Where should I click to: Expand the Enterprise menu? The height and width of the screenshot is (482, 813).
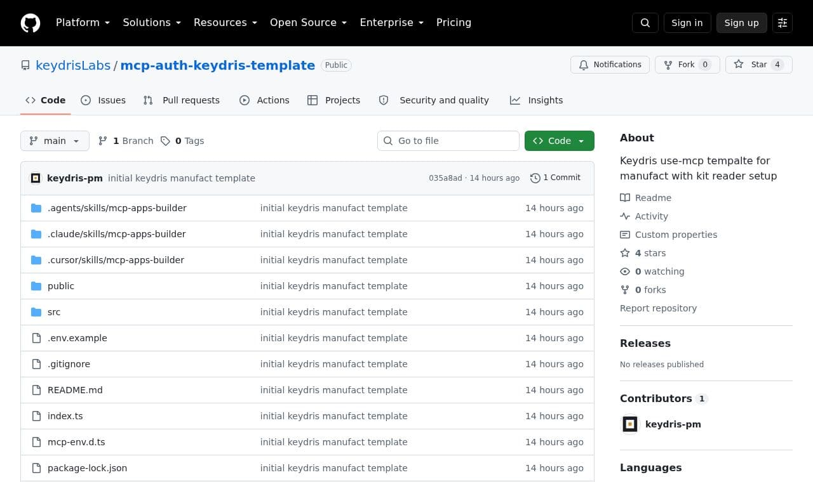point(392,23)
